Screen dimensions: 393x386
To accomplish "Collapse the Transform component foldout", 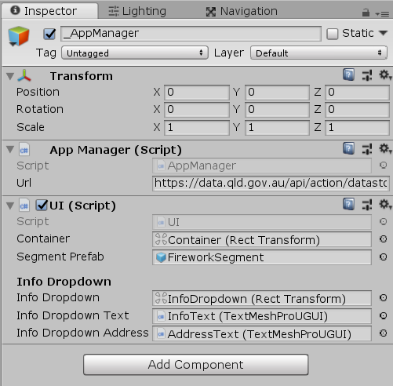I will point(10,76).
